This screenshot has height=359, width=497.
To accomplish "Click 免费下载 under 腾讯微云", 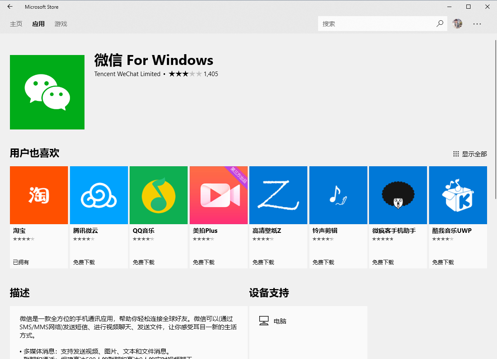I will click(84, 262).
